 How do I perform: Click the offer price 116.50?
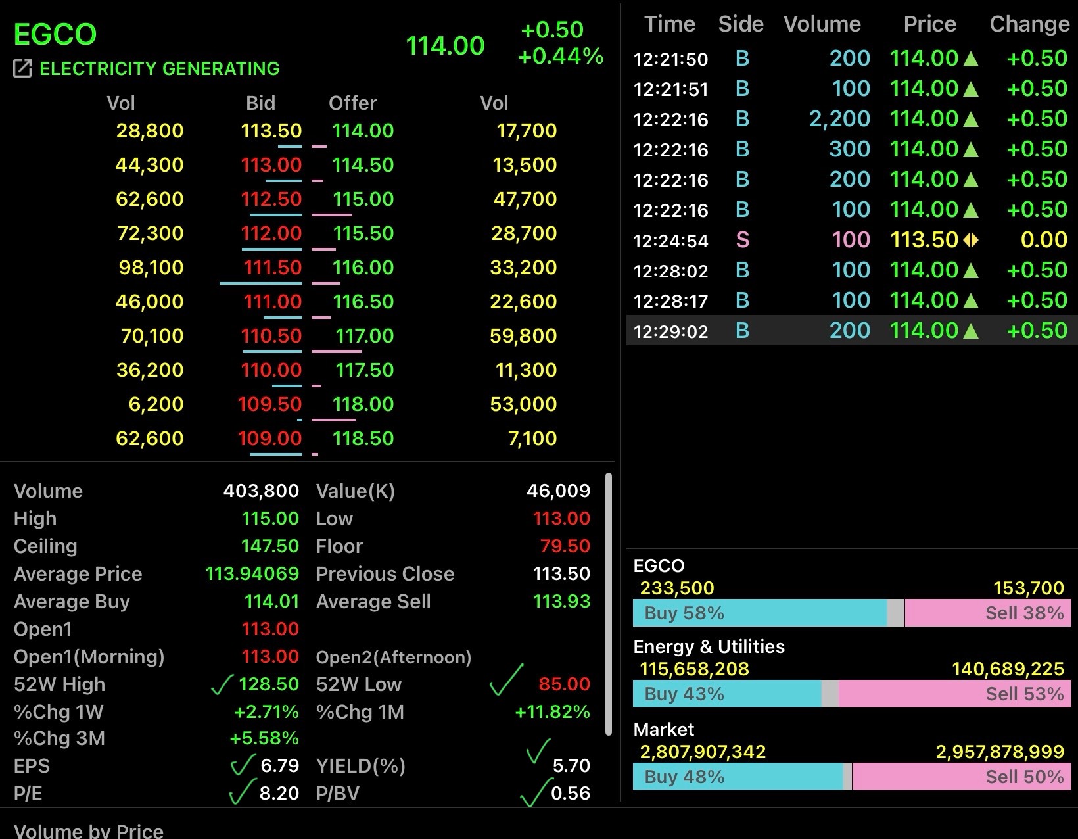(x=363, y=302)
